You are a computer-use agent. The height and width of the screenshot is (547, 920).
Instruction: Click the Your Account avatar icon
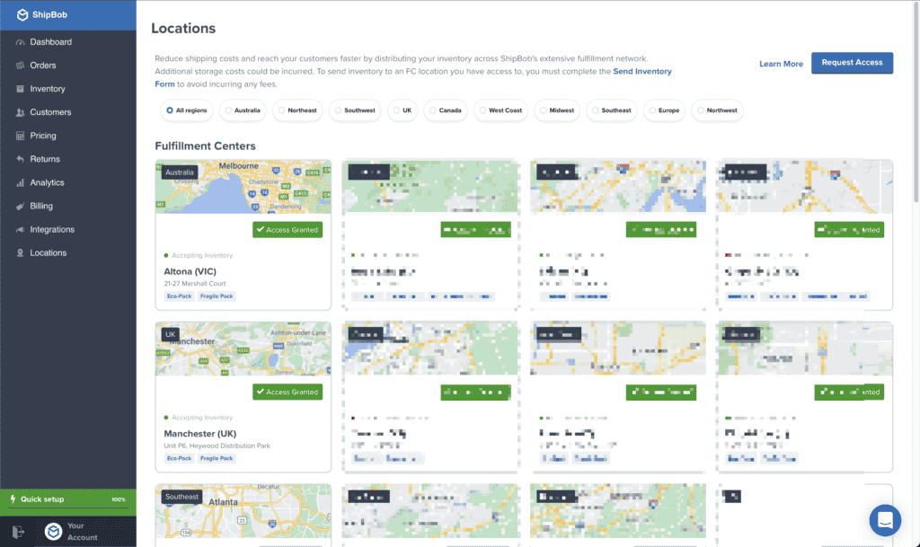click(x=53, y=532)
